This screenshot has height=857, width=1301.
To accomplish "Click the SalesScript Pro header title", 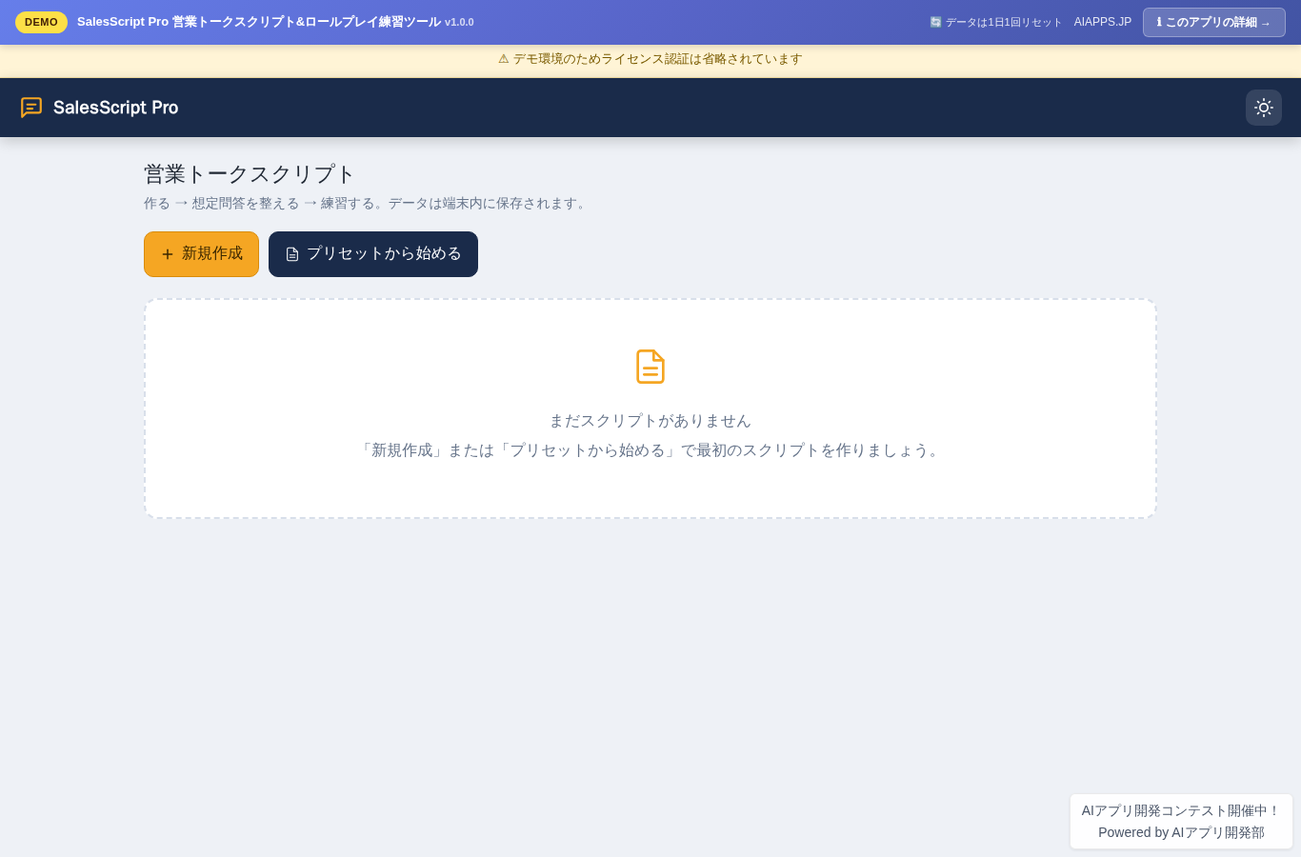I will pyautogui.click(x=116, y=108).
